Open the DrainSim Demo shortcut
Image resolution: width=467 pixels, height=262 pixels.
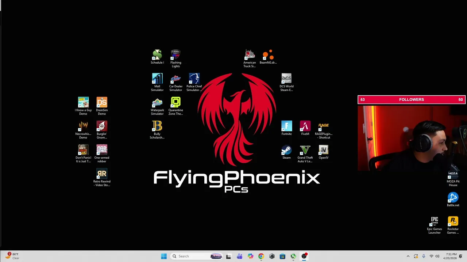102,106
